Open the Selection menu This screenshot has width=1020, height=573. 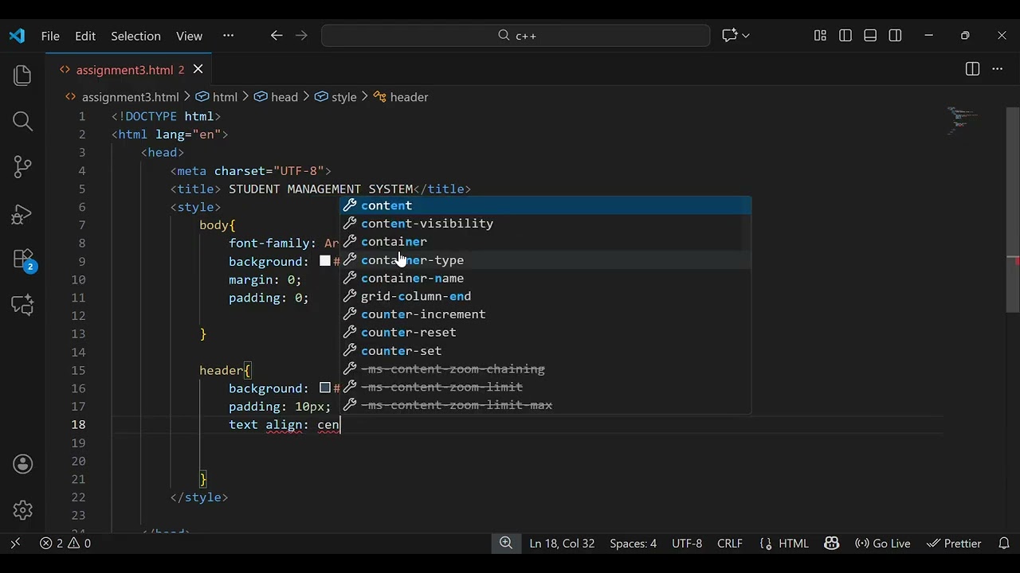click(x=135, y=36)
